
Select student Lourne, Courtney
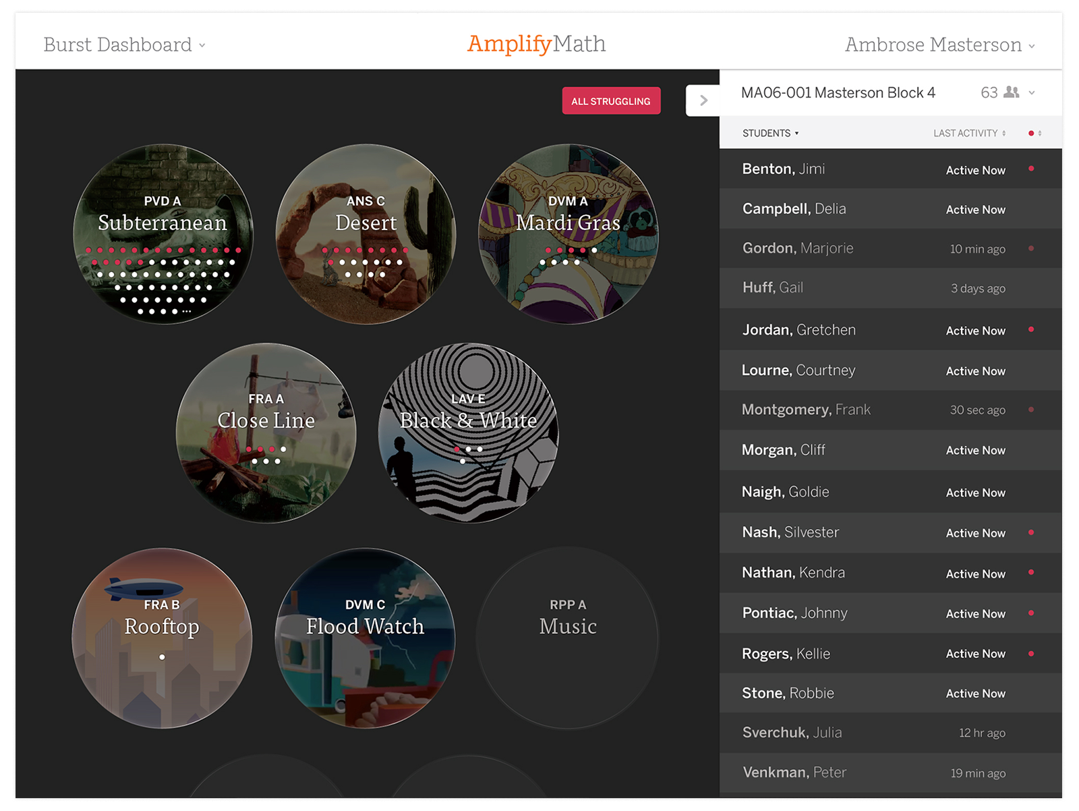point(891,370)
